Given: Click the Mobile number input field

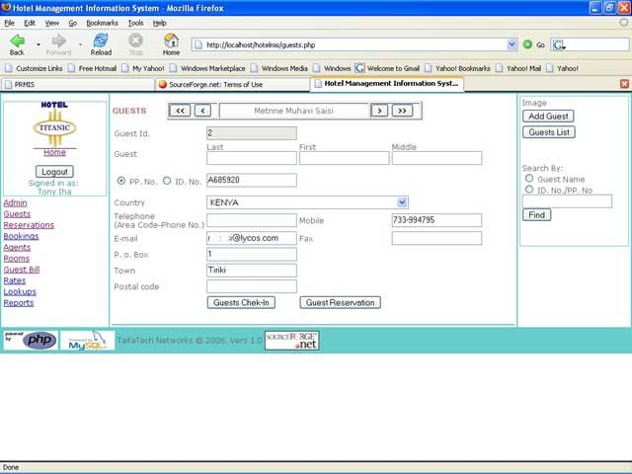Looking at the screenshot, I should coord(436,221).
